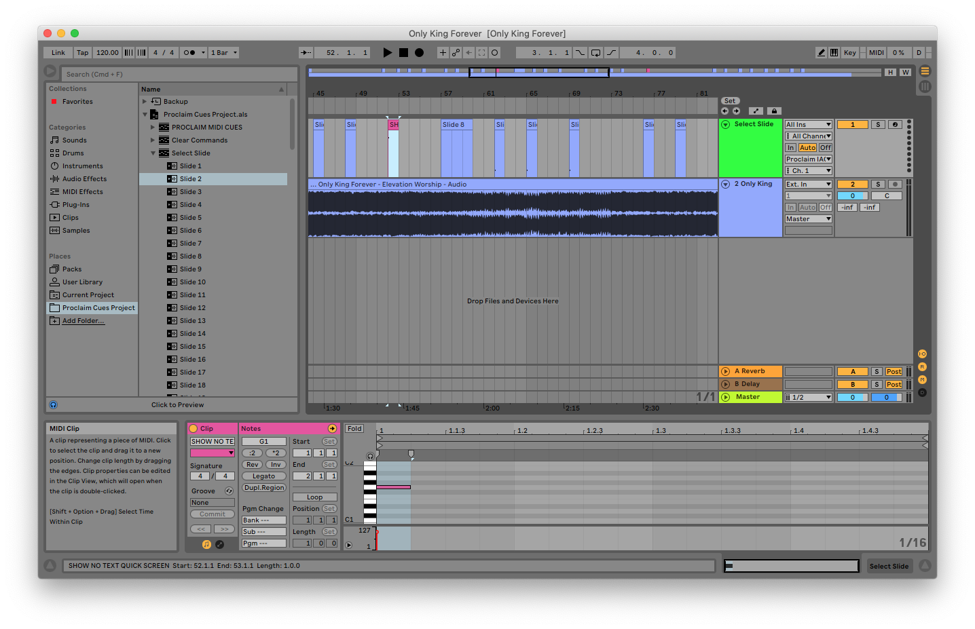Toggle the MIDI editor headphones preview
The width and height of the screenshot is (975, 629).
click(x=370, y=456)
